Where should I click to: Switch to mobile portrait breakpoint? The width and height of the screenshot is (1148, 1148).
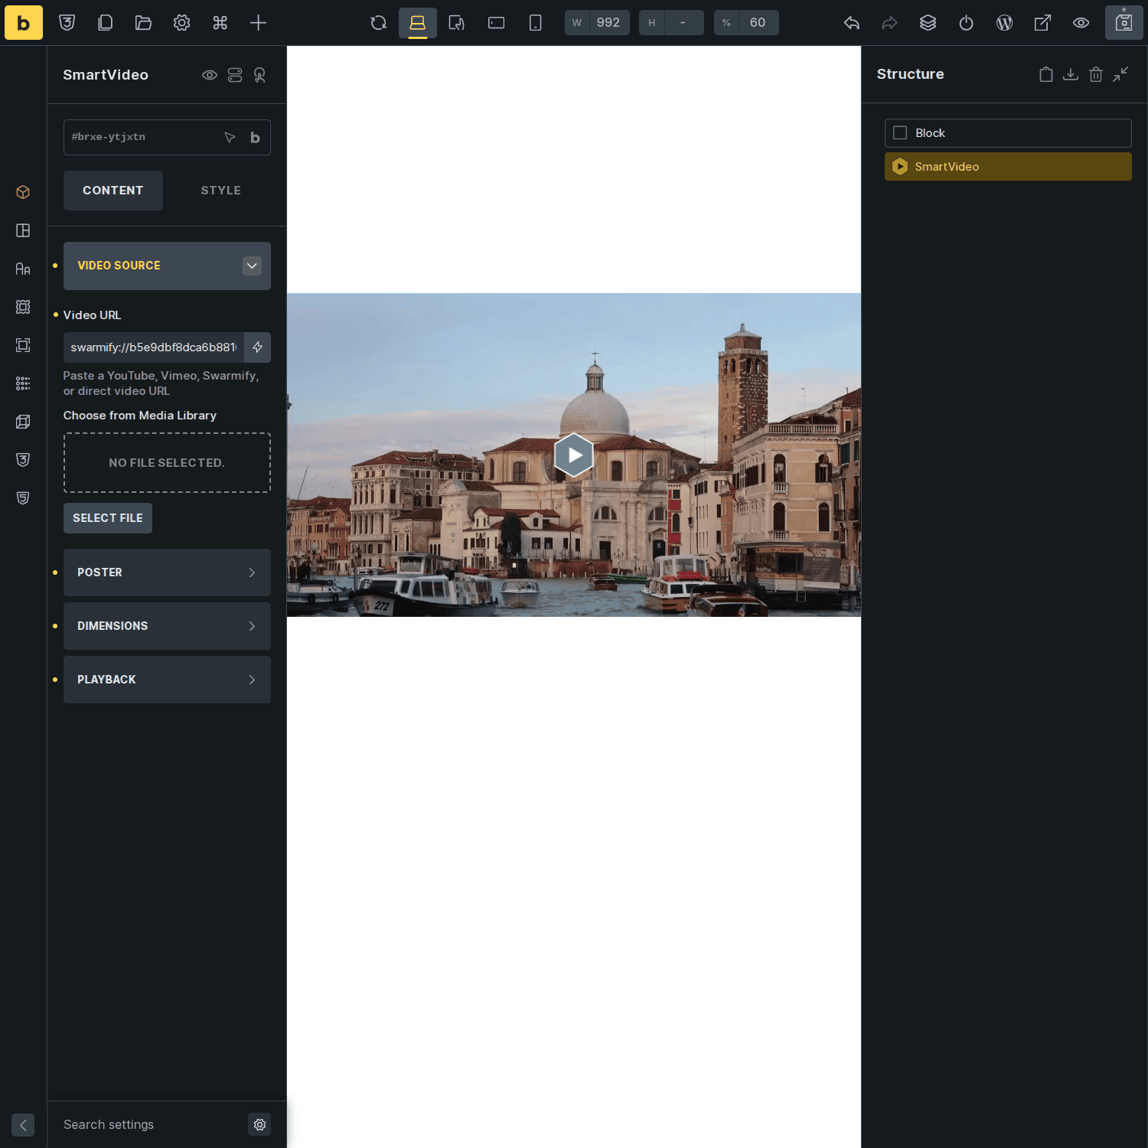click(x=535, y=23)
